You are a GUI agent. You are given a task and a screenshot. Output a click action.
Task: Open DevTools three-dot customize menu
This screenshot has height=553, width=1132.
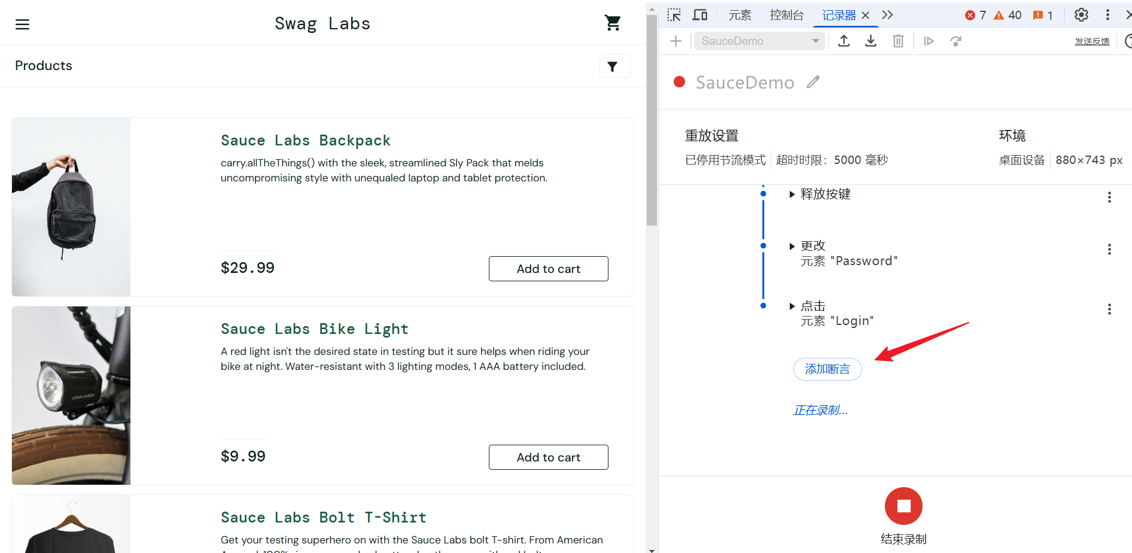point(1107,15)
